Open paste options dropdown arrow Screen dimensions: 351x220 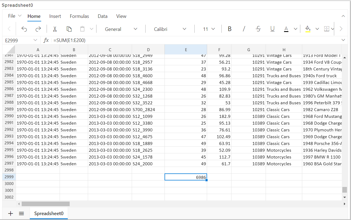91,29
